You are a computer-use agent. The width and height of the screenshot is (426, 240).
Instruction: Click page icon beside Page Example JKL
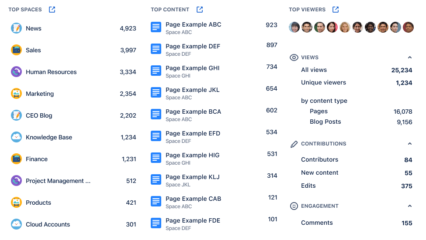tap(156, 92)
